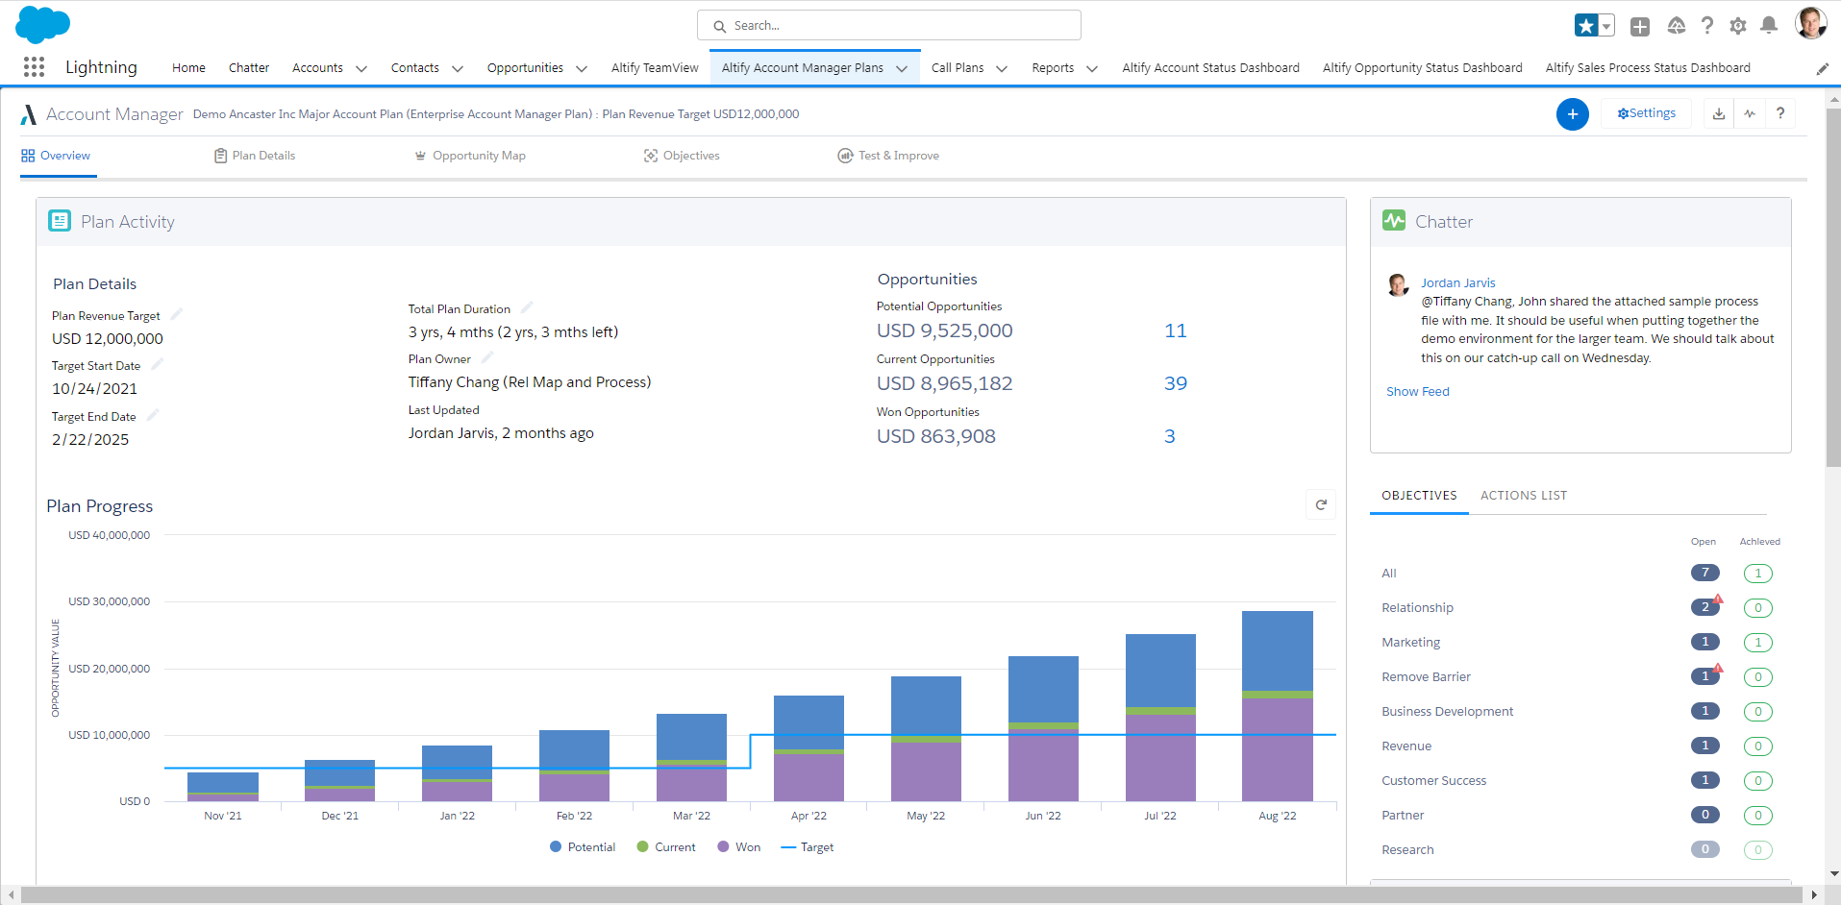Click the Setup gear icon in the header

tap(1738, 25)
